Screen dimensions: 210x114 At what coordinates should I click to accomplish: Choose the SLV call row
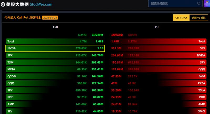point(55,111)
